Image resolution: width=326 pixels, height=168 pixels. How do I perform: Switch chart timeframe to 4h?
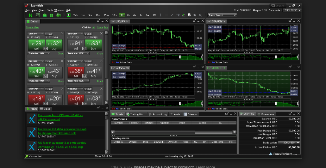135,15
